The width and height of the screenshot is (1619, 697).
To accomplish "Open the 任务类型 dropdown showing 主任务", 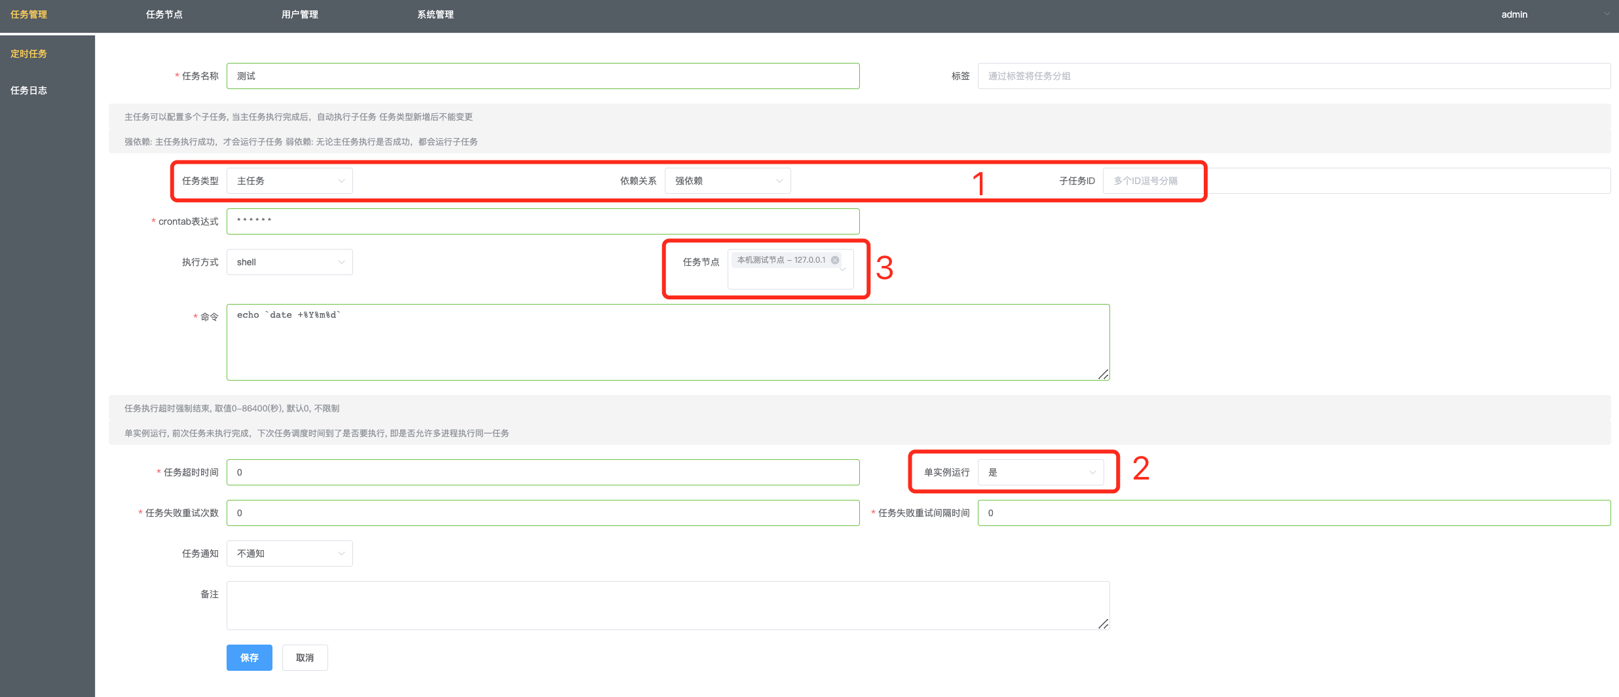I will coord(289,181).
